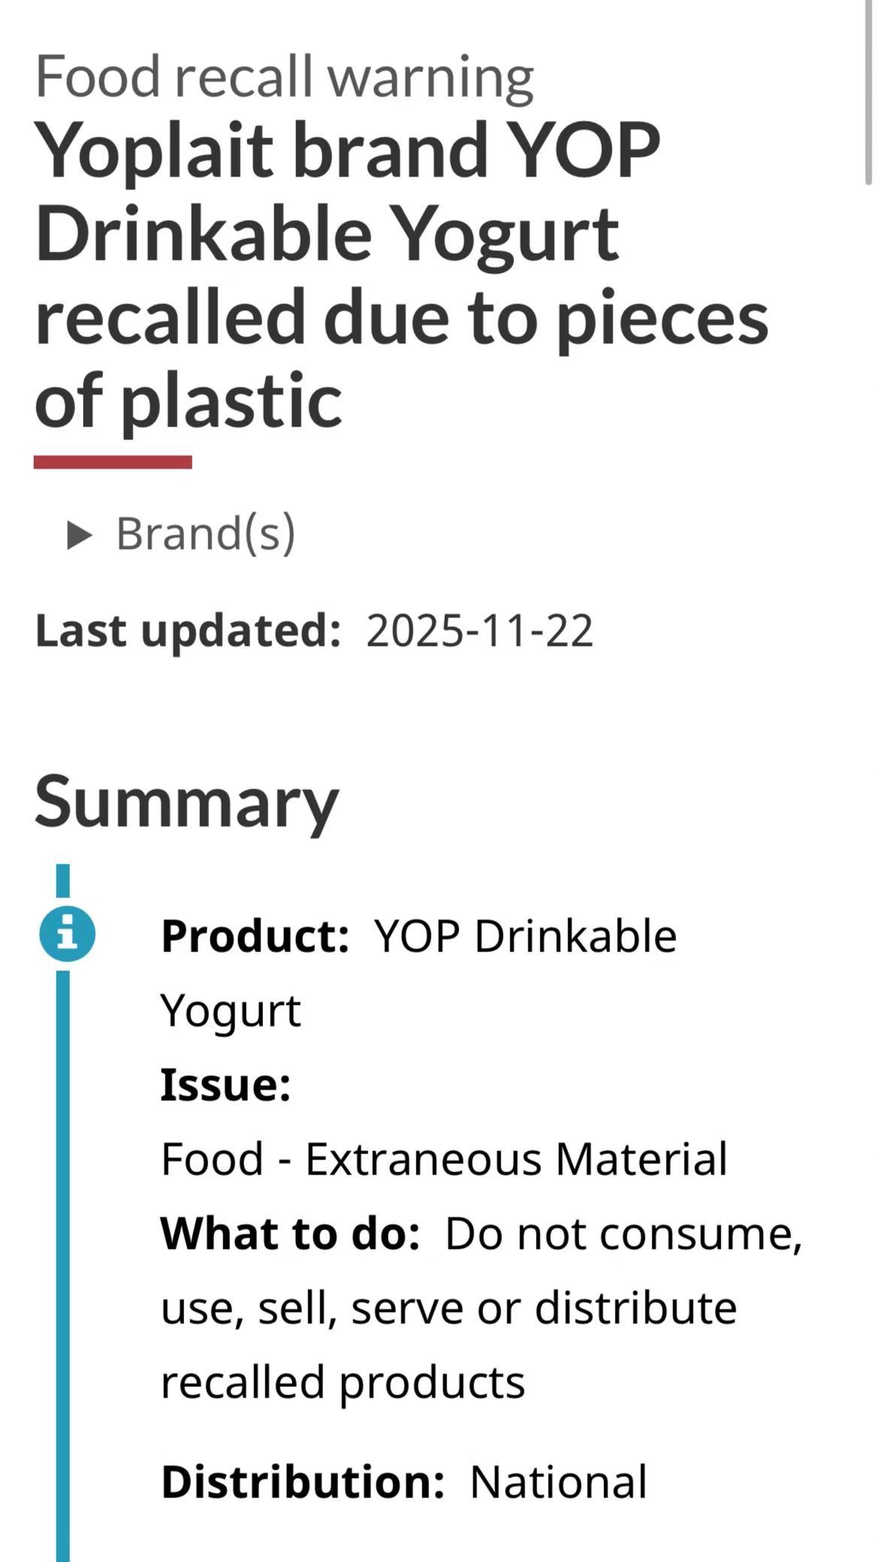The height and width of the screenshot is (1562, 879).
Task: Click the blue info icon in Summary
Action: pyautogui.click(x=68, y=935)
